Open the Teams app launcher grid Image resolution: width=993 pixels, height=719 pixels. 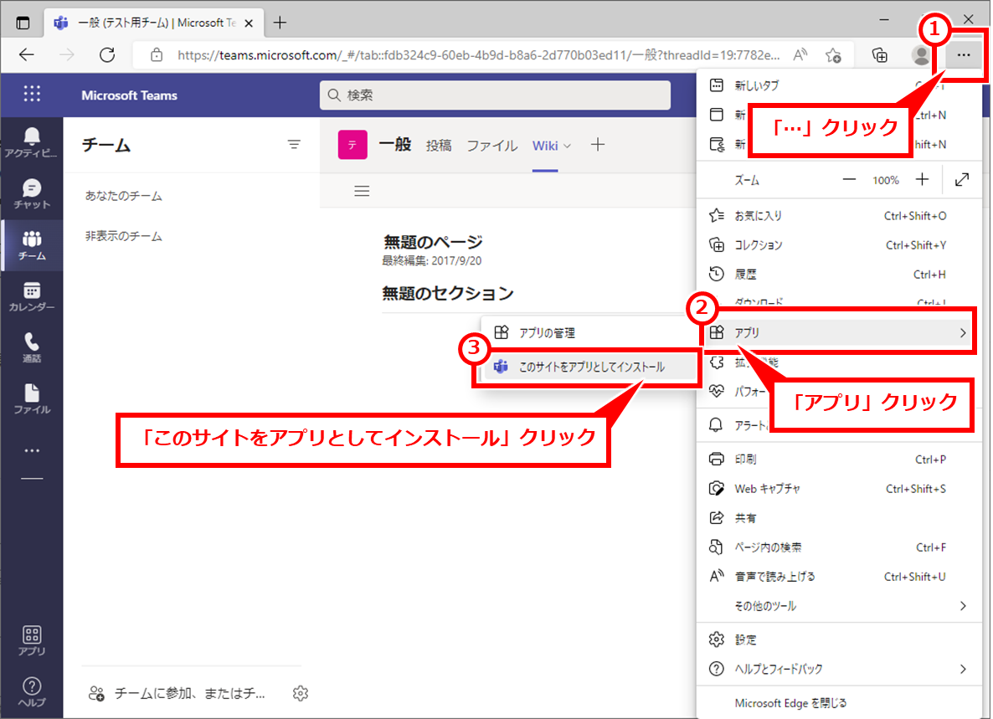pos(32,95)
